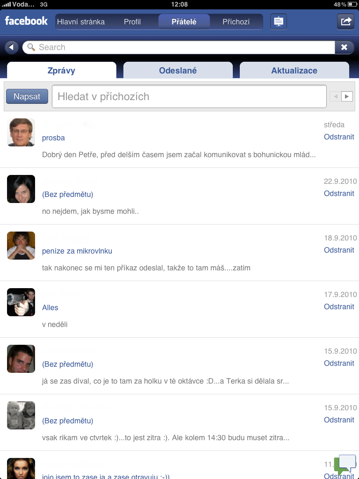The height and width of the screenshot is (479, 359).
Task: Select the Přátelé tab
Action: coord(184,22)
